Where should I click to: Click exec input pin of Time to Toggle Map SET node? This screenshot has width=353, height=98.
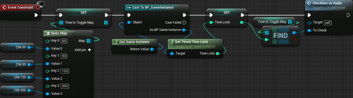61,15
